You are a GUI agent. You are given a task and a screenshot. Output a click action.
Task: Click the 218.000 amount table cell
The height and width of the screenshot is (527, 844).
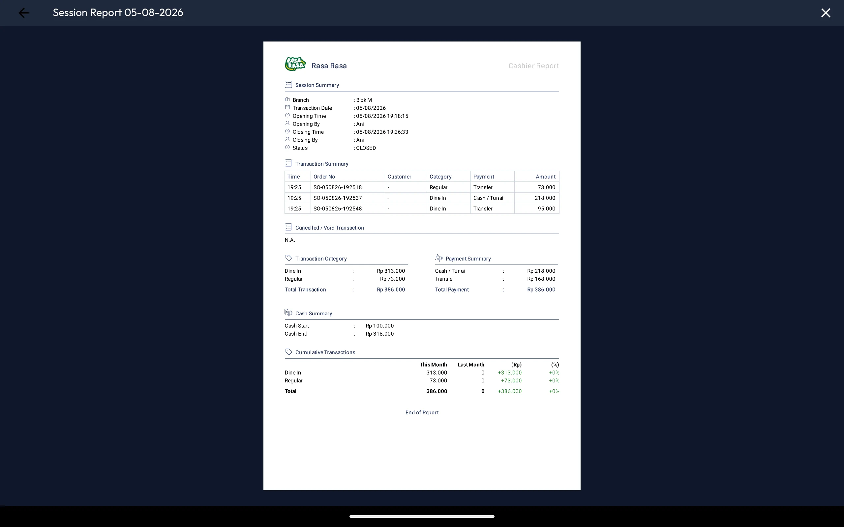pyautogui.click(x=537, y=198)
